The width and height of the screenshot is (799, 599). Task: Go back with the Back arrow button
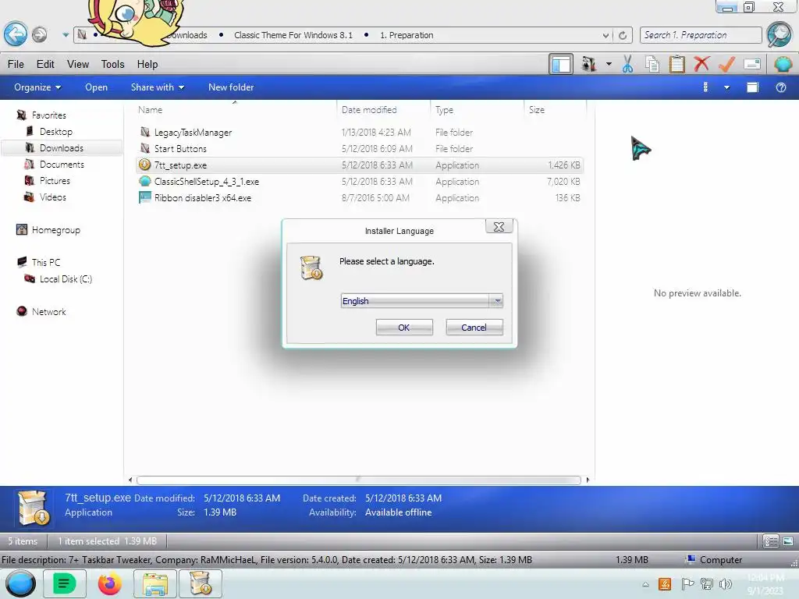[16, 34]
